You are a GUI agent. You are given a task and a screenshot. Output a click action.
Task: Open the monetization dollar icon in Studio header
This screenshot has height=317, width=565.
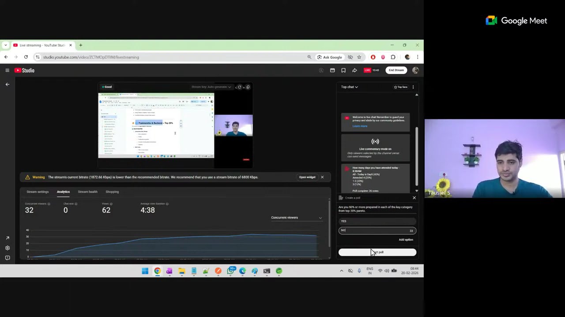(x=321, y=70)
